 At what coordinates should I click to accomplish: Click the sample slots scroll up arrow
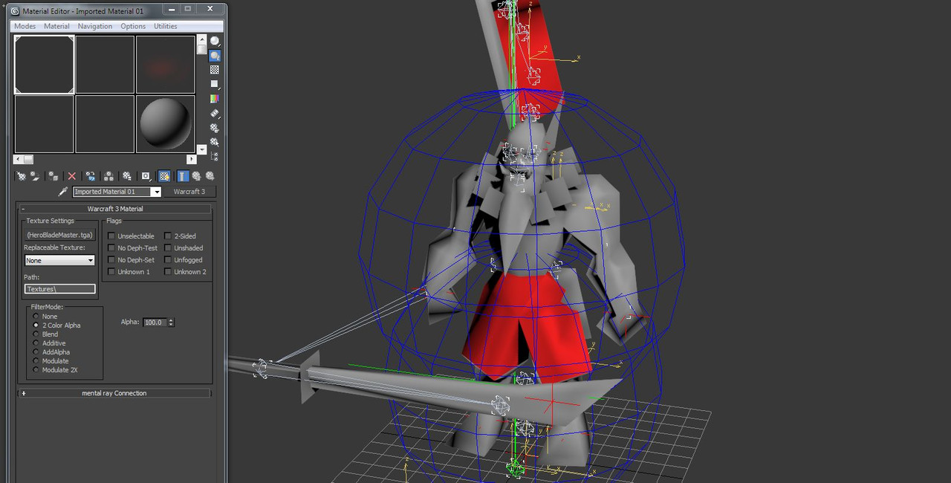coord(201,40)
